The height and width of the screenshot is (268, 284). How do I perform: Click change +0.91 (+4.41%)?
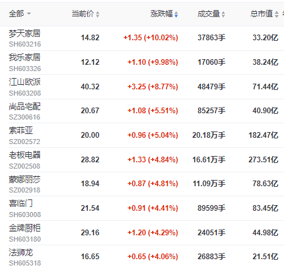point(153,208)
